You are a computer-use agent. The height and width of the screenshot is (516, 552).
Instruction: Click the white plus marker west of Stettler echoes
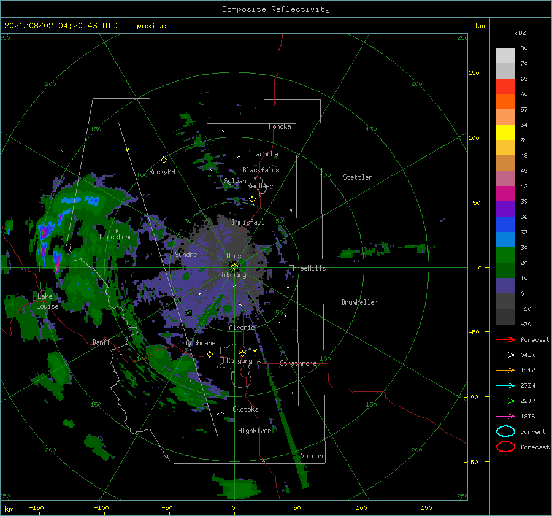click(347, 247)
